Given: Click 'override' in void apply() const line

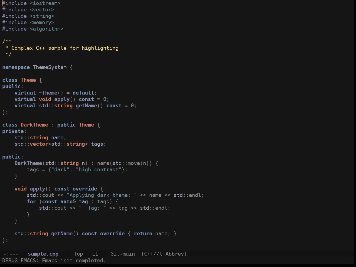Looking at the screenshot, I should click(85, 189).
